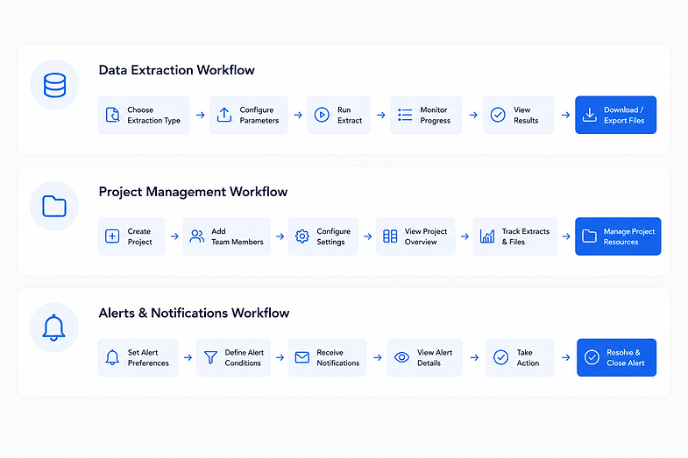The width and height of the screenshot is (688, 458).
Task: Click the gear icon in Configure Settings
Action: click(x=301, y=236)
